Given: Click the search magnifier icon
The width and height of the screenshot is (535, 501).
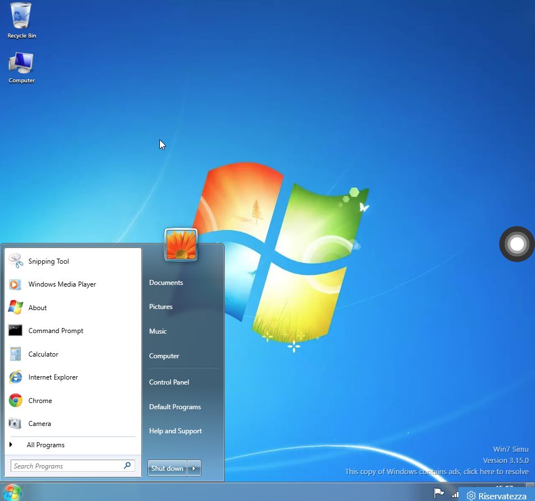Looking at the screenshot, I should 127,466.
